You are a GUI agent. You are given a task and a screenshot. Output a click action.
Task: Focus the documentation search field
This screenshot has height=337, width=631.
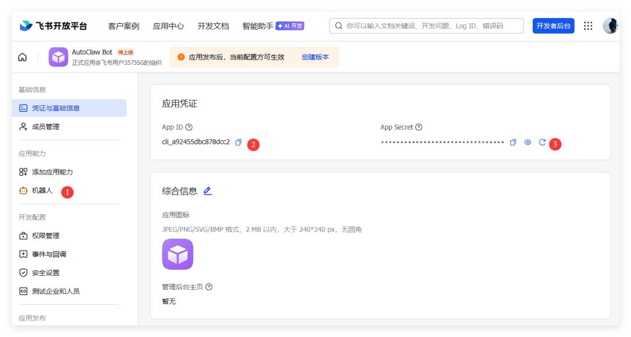[426, 26]
